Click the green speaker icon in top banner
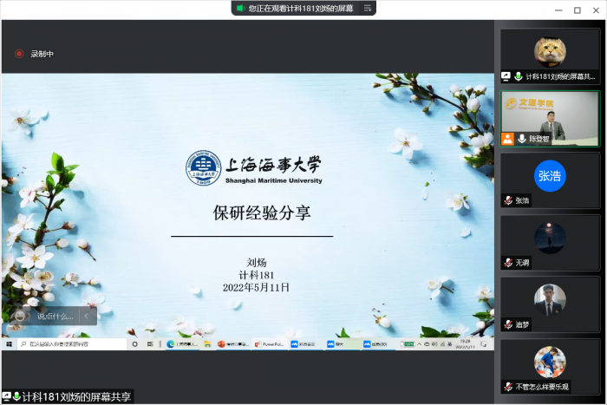 point(240,8)
